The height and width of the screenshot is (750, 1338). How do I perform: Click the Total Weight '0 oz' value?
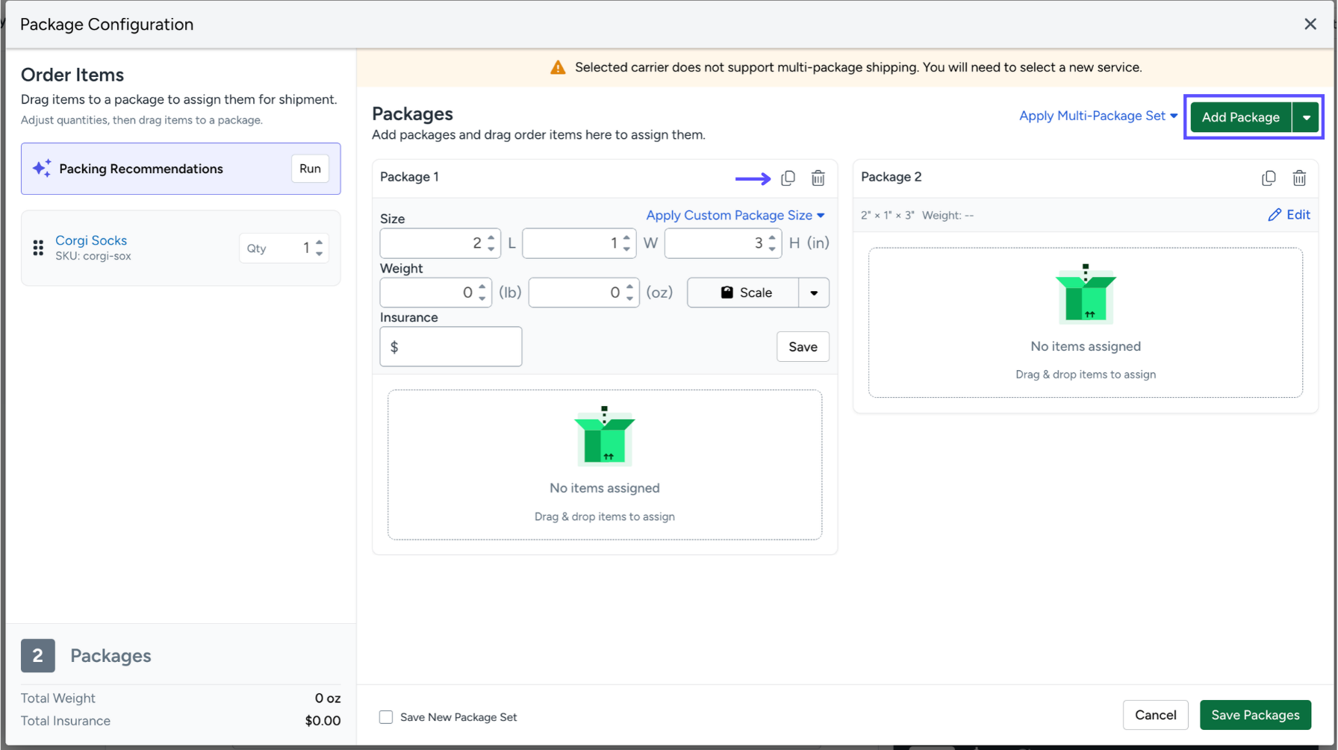point(328,698)
